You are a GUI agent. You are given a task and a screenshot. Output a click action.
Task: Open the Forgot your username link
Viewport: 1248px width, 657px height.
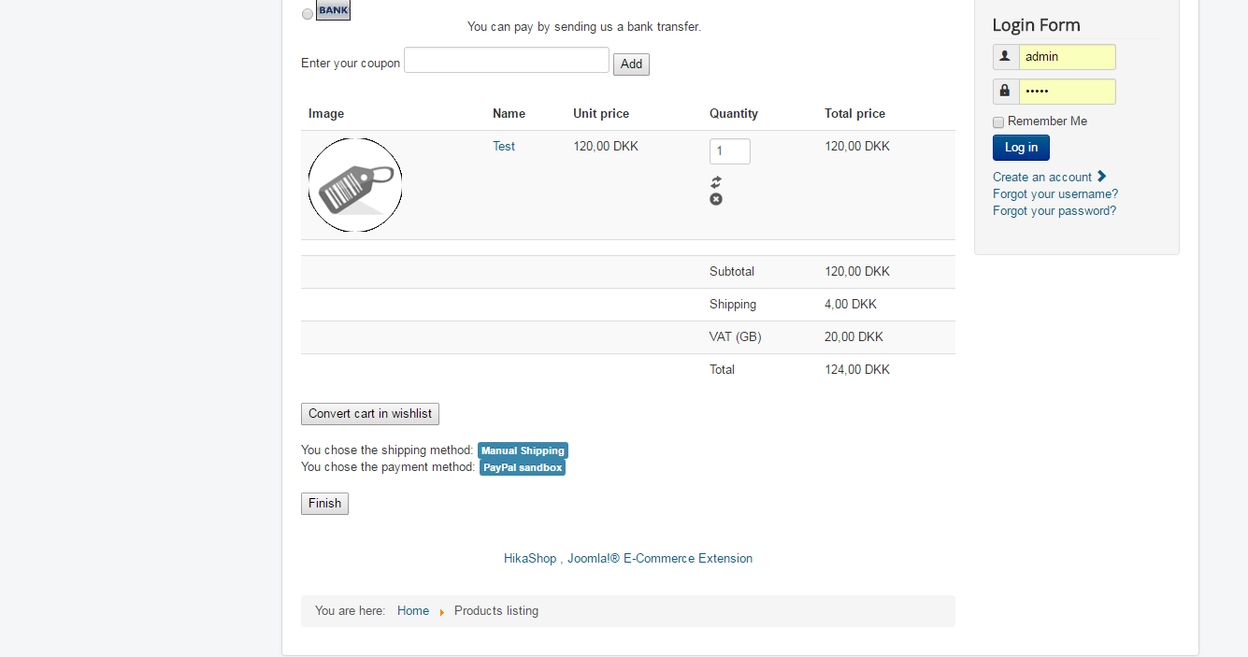point(1055,194)
